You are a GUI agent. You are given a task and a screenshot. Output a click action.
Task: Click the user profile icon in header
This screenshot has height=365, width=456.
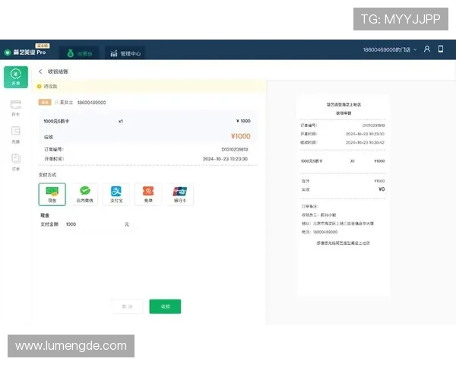point(426,49)
